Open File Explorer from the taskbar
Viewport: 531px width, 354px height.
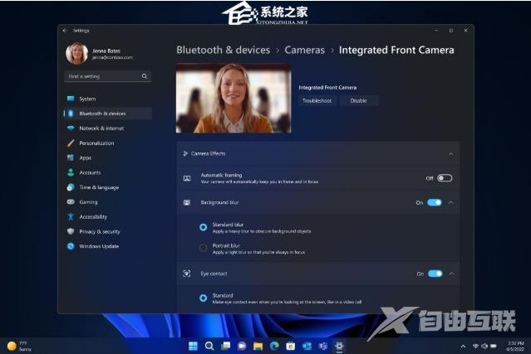tap(258, 346)
